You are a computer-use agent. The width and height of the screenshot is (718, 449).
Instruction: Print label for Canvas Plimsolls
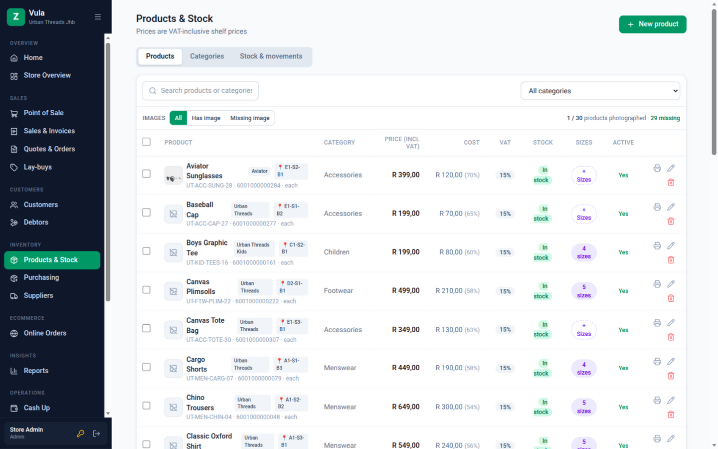click(x=657, y=284)
